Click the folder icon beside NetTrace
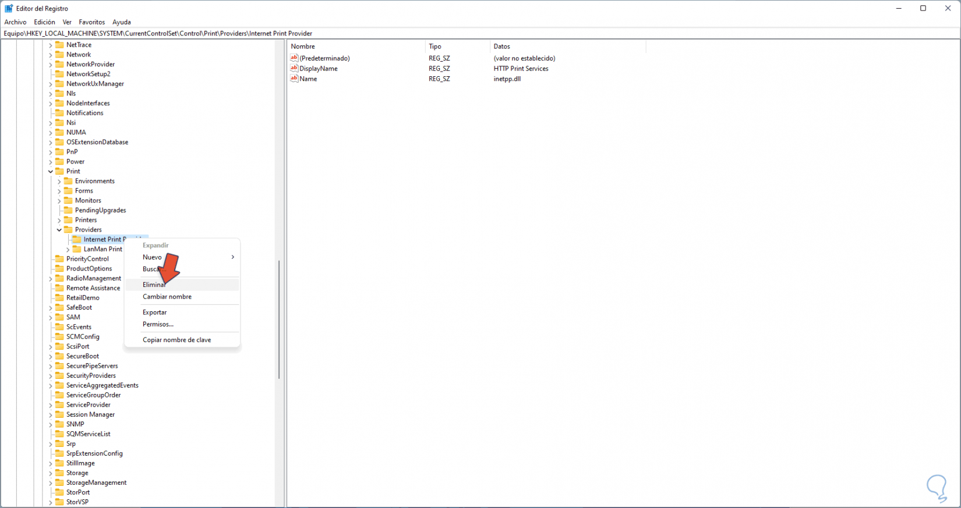 (x=59, y=45)
